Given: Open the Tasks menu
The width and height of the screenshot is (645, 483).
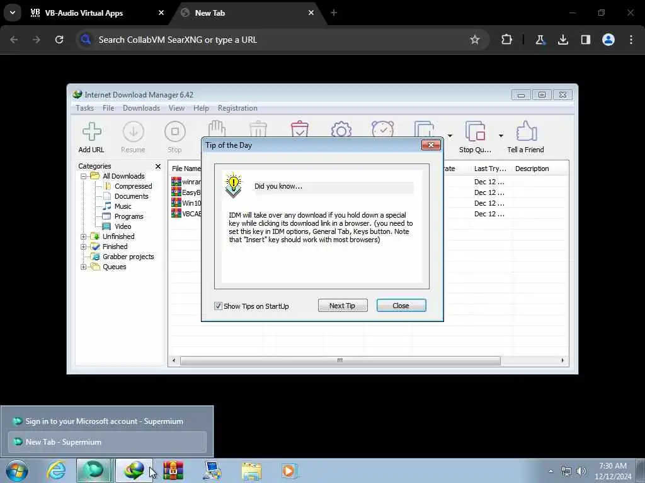Looking at the screenshot, I should [85, 108].
